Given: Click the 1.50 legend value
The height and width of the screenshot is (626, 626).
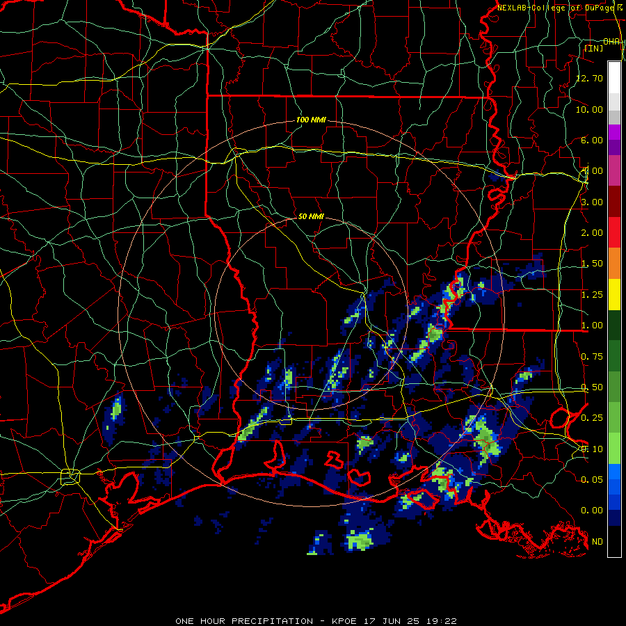Looking at the screenshot, I should [x=592, y=264].
